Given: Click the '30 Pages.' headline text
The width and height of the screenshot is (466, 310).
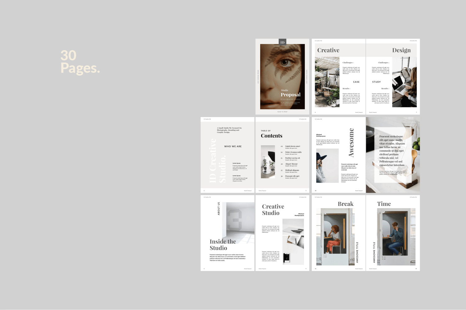Looking at the screenshot, I should (x=80, y=62).
